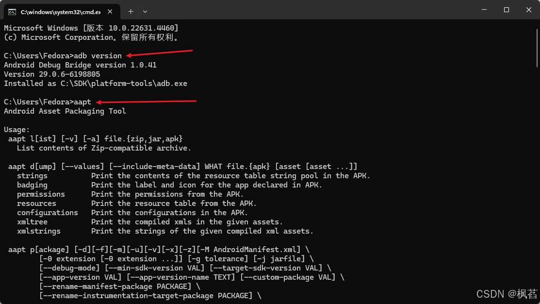Click the 'Version 29.0.6-6198805' line
Image resolution: width=540 pixels, height=304 pixels.
coord(52,74)
